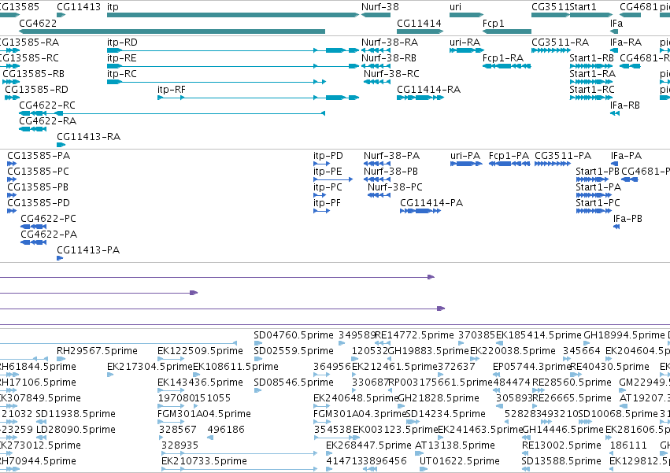Click the Start1-RC transcript label
Viewport: 670px width, 473px height.
592,90
